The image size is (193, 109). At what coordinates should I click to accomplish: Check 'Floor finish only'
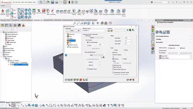click(113, 67)
